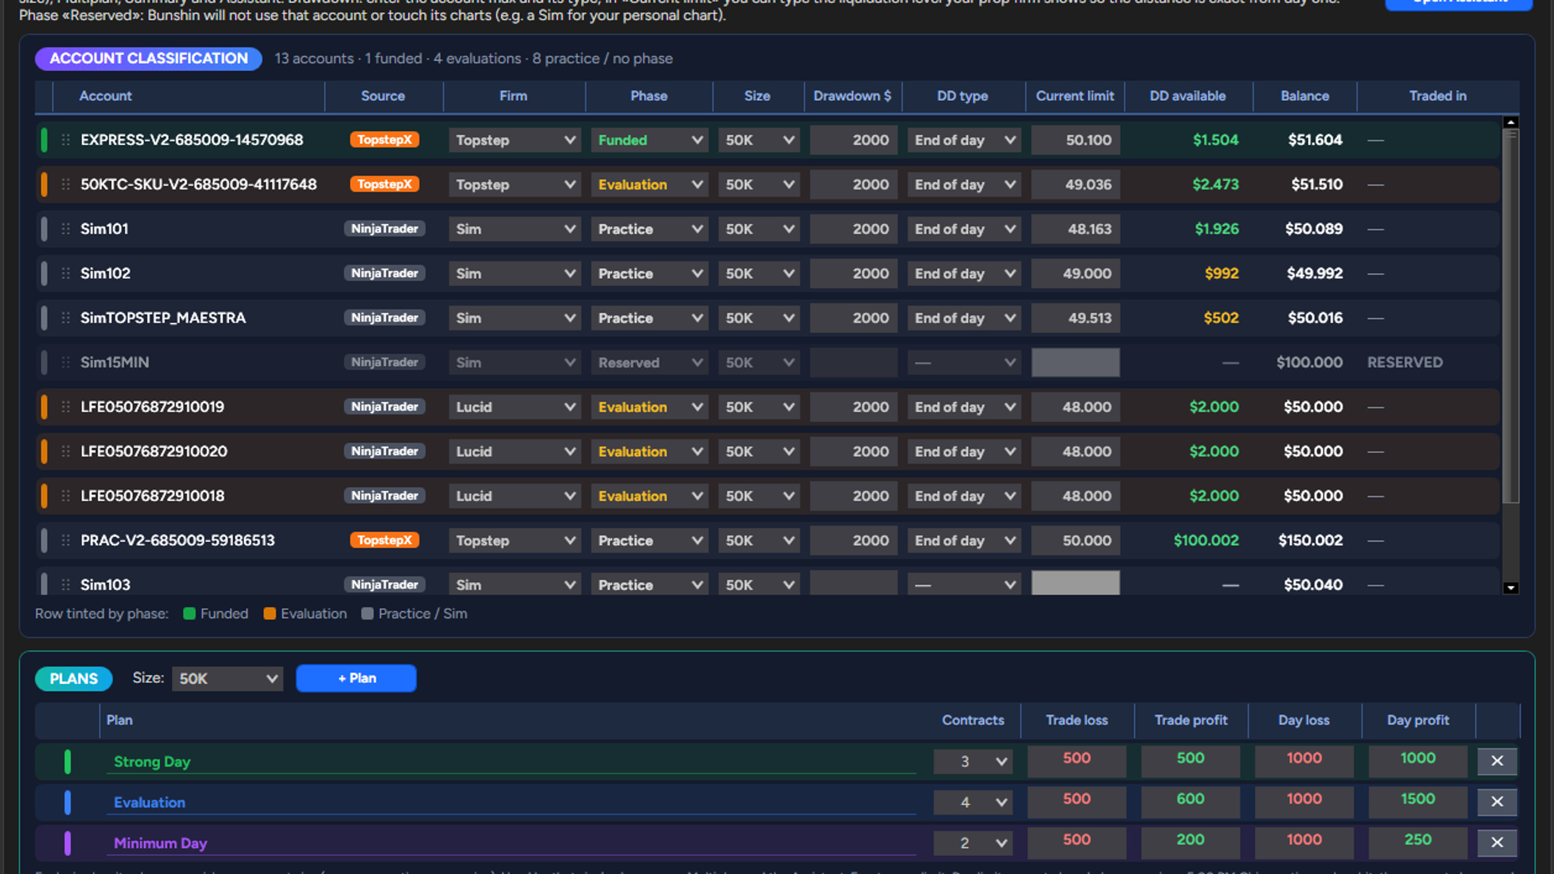Edit Drawdown $ field for EXPRESS-V2 row

(853, 140)
